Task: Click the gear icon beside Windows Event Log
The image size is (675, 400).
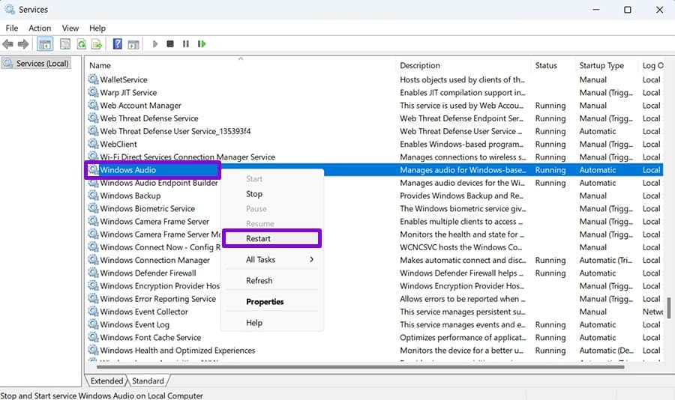Action: [93, 324]
